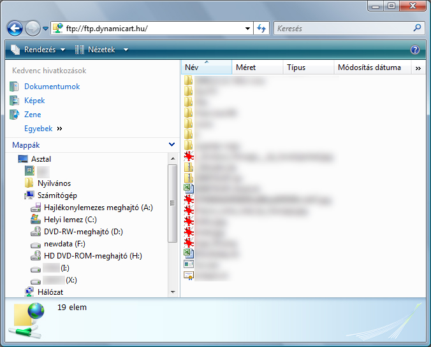The width and height of the screenshot is (431, 347).
Task: Select newdata (F:) drive
Action: (x=64, y=244)
